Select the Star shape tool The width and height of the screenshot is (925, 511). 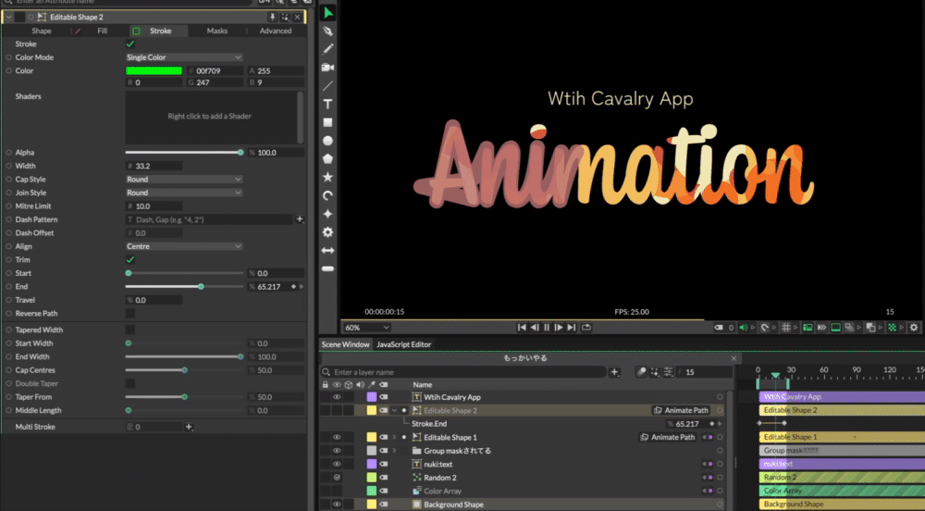[328, 177]
